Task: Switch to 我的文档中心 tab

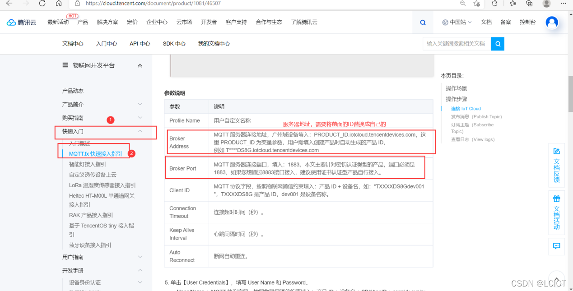Action: (214, 44)
